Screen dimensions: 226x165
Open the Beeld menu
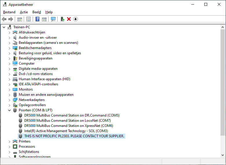(x=36, y=12)
